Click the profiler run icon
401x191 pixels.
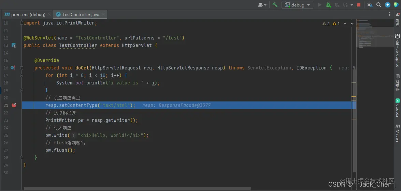(345, 4)
